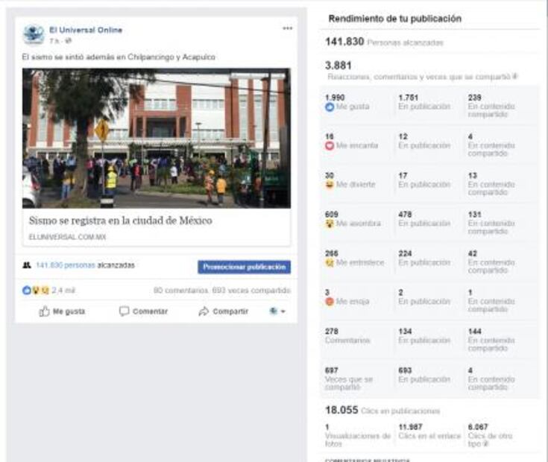The width and height of the screenshot is (548, 462).
Task: Open the audience selector dropdown by Compartir
Action: pyautogui.click(x=277, y=311)
